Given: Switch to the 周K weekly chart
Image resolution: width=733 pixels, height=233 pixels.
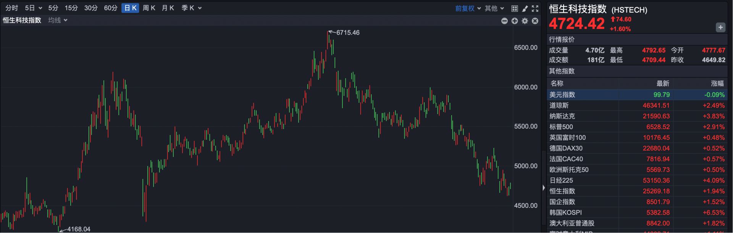Looking at the screenshot, I should coord(149,8).
